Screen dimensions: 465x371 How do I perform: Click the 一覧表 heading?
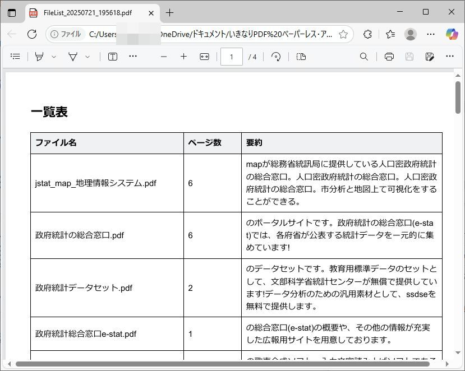[49, 112]
